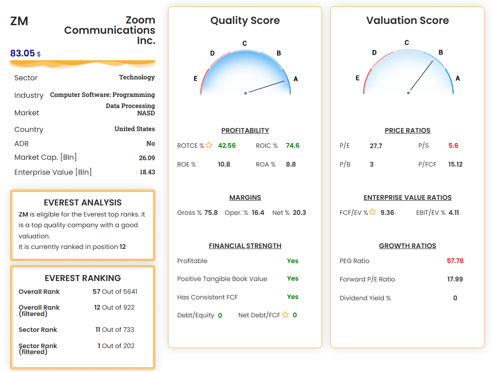Image resolution: width=493 pixels, height=372 pixels.
Task: Click the 83.05 stock price
Action: (23, 53)
